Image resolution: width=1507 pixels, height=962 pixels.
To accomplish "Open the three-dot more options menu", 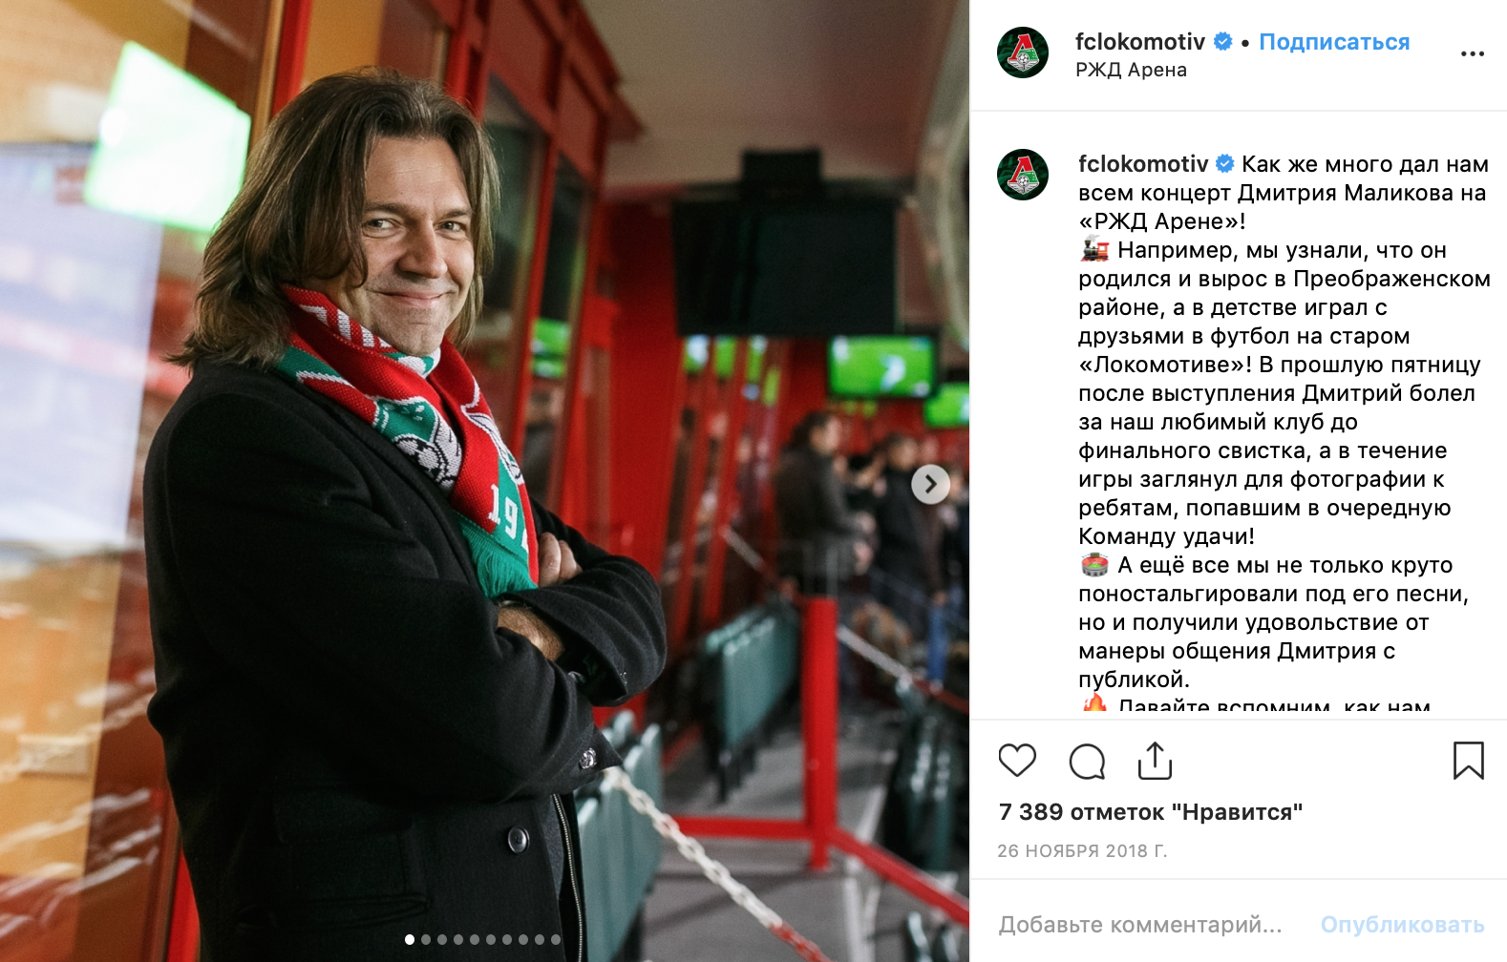I will pos(1473,53).
